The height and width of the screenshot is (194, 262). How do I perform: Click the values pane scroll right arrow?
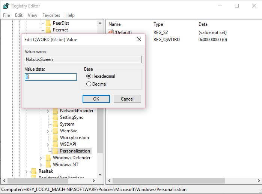pos(259,181)
